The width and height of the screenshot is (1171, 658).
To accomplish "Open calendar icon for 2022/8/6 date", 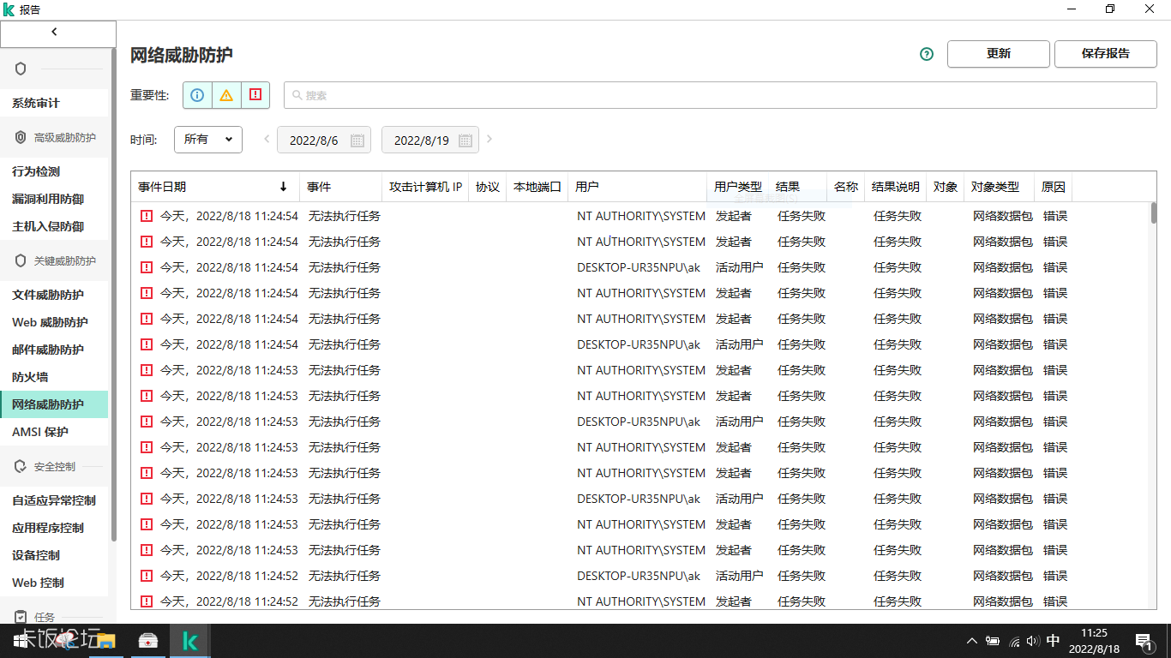I will [357, 141].
